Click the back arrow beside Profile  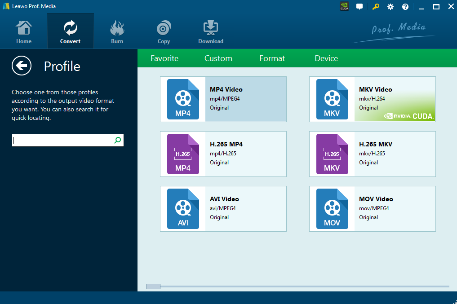coord(22,66)
